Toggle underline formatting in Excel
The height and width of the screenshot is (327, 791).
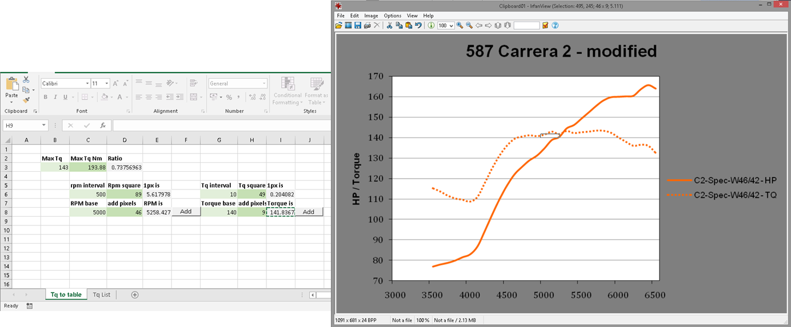click(65, 97)
